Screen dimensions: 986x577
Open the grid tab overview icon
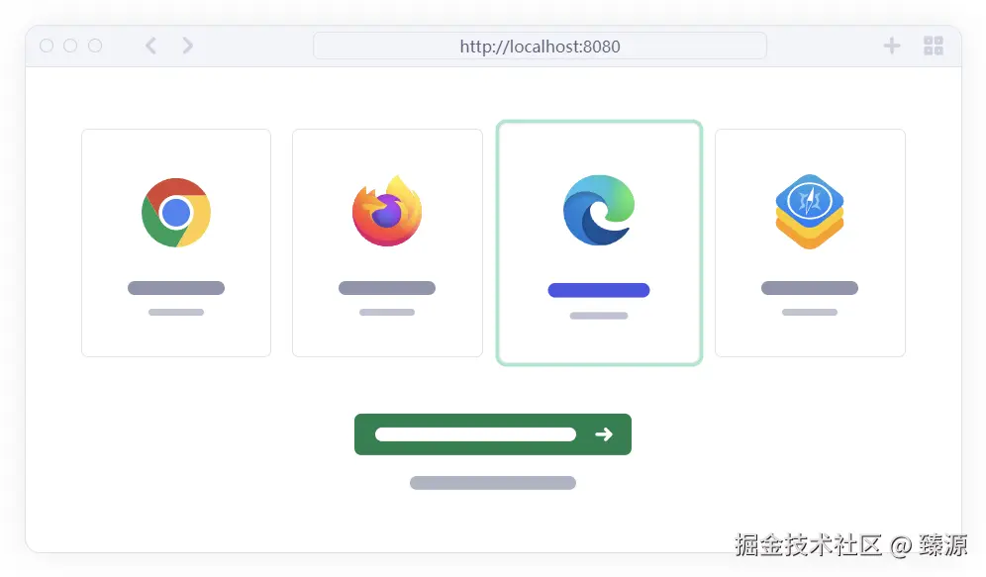coord(934,46)
